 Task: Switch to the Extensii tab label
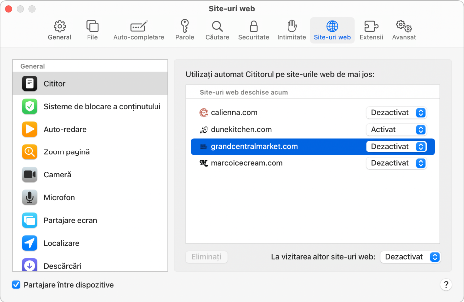click(371, 37)
